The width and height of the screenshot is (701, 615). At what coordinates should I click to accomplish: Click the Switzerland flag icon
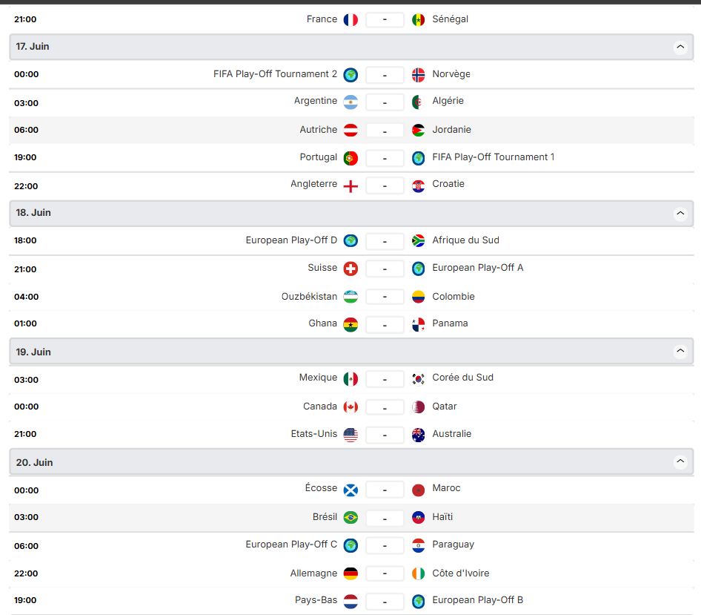(350, 269)
